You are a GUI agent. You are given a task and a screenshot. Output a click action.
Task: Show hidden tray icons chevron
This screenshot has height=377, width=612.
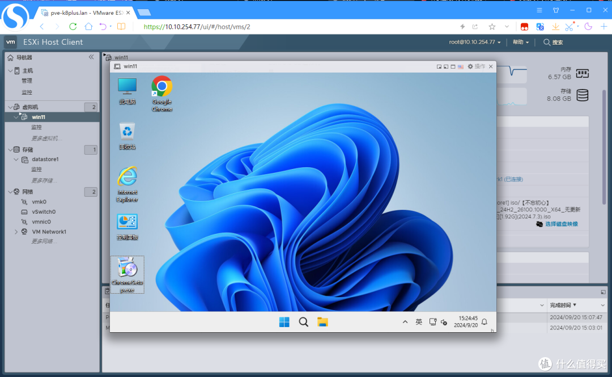point(405,322)
